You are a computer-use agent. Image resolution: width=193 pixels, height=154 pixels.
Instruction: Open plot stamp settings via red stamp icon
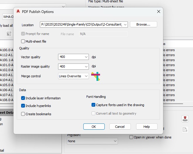185,119
